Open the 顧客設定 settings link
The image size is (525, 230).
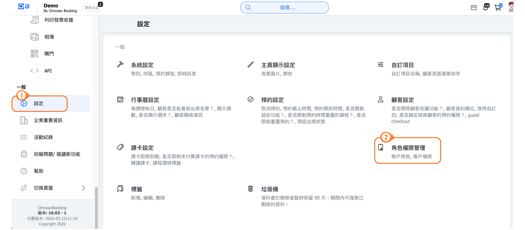402,100
